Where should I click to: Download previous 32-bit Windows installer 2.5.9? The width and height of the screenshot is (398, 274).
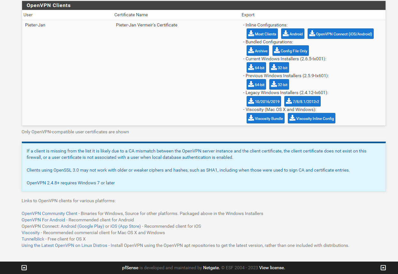279,85
